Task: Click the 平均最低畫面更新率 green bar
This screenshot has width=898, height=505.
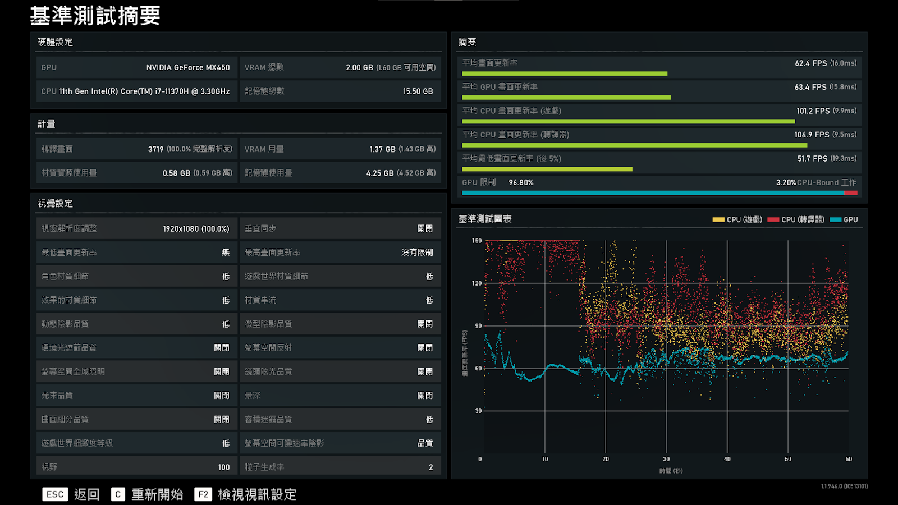Action: (x=547, y=169)
